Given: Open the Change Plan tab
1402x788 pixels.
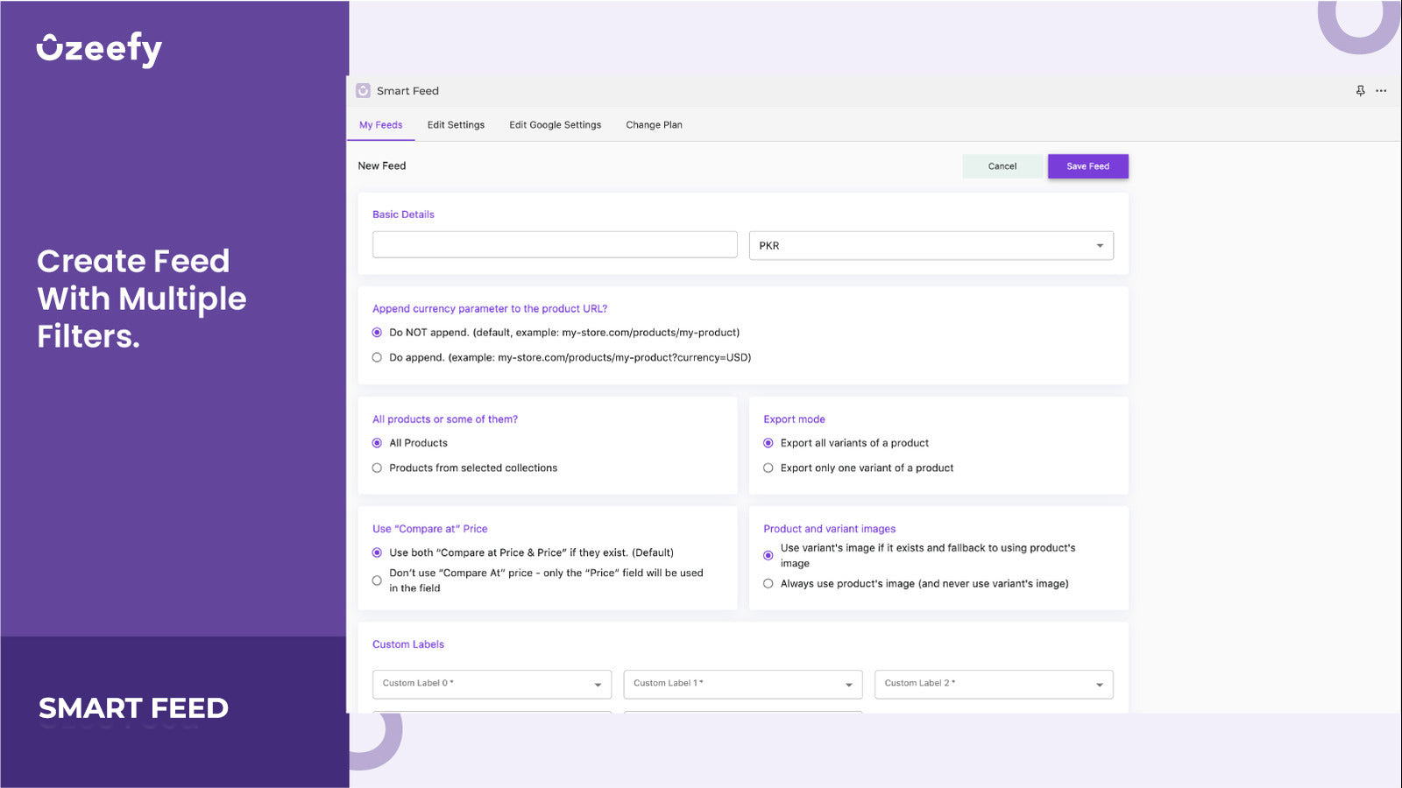Looking at the screenshot, I should tap(654, 124).
